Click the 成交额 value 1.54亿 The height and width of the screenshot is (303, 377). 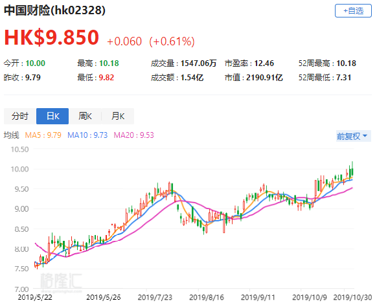click(x=192, y=78)
